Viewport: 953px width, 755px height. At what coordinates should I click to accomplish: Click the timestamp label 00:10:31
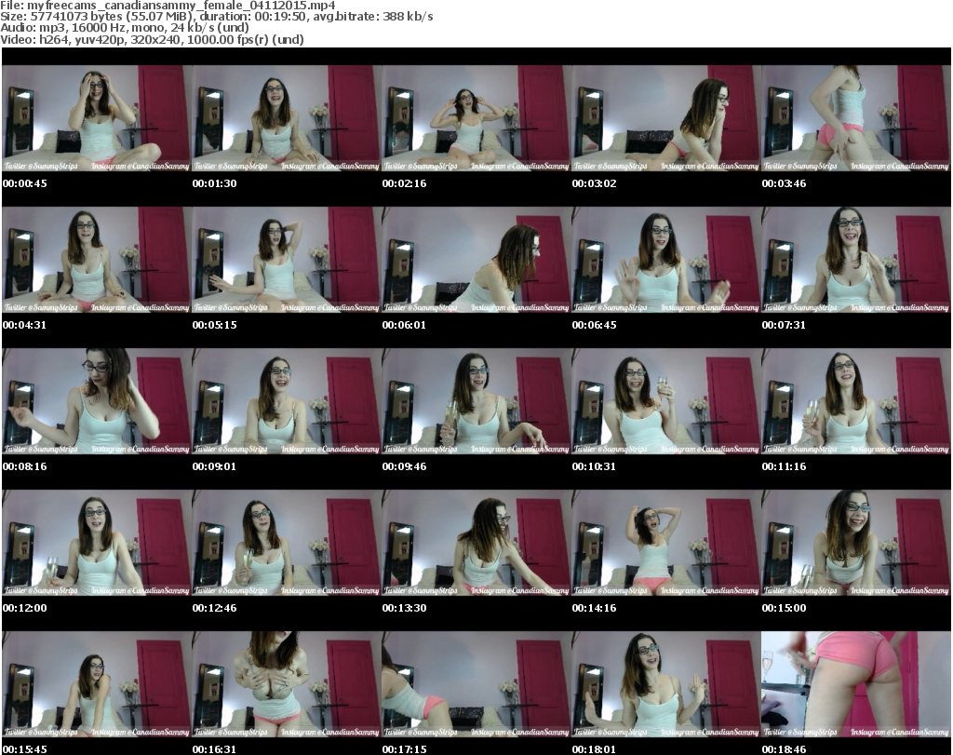pos(594,466)
